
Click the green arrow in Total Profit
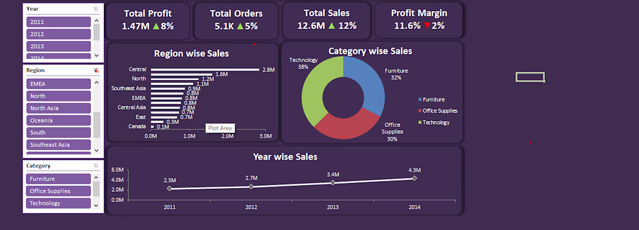click(156, 27)
